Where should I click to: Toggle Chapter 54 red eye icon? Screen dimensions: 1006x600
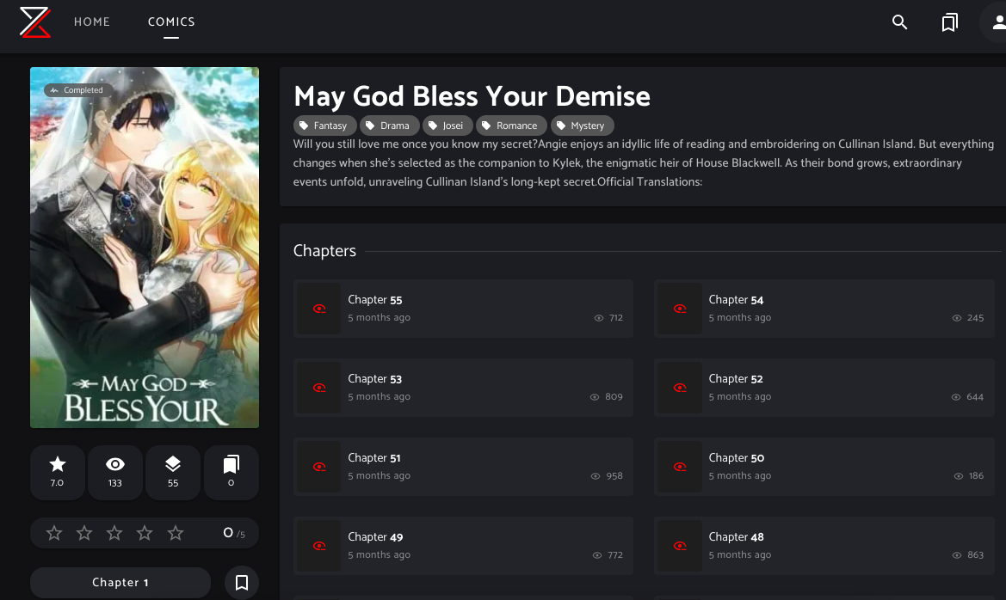(680, 309)
